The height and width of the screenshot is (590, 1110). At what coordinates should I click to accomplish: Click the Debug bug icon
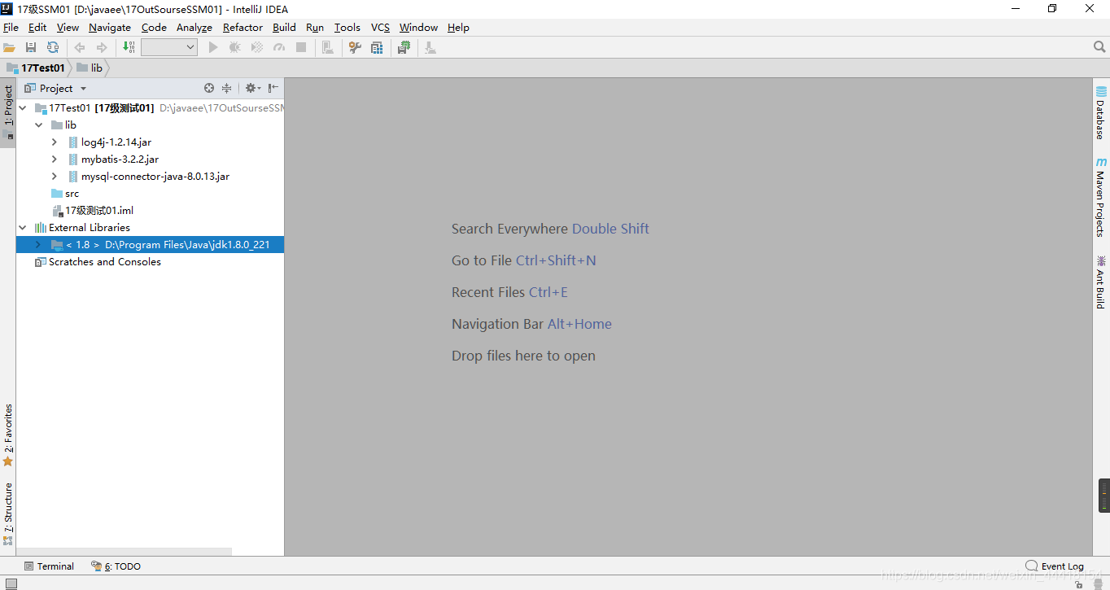tap(235, 48)
